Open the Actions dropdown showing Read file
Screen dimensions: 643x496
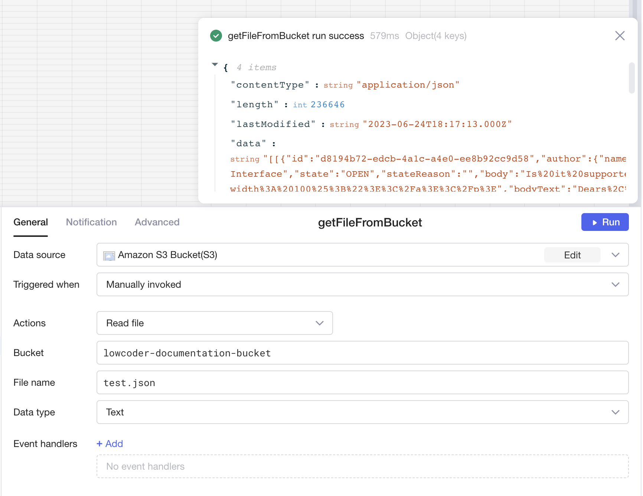pyautogui.click(x=214, y=323)
